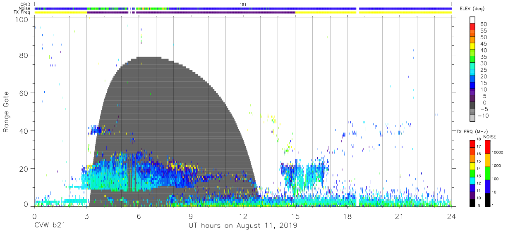Image resolution: width=508 pixels, height=234 pixels.
Task: Click the '21' tick on UT hours axis
Action: click(x=400, y=216)
